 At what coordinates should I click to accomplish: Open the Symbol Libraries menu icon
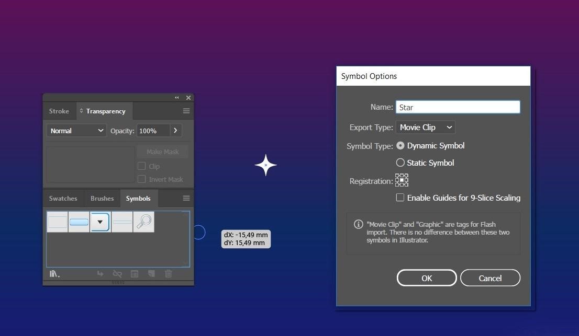[x=54, y=274]
